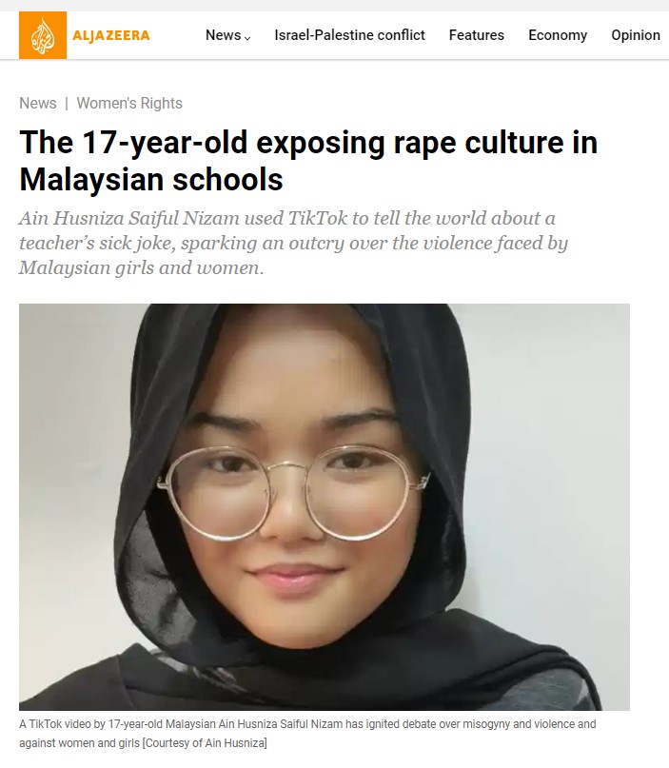The height and width of the screenshot is (768, 669).
Task: Click the ALJAZEERA wordmark text
Action: click(x=111, y=35)
